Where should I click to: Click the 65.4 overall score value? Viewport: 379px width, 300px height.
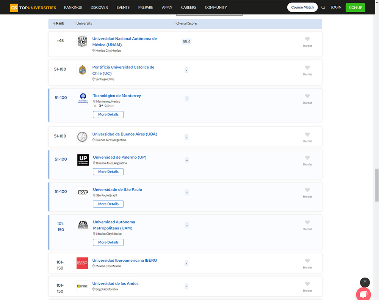coord(186,42)
